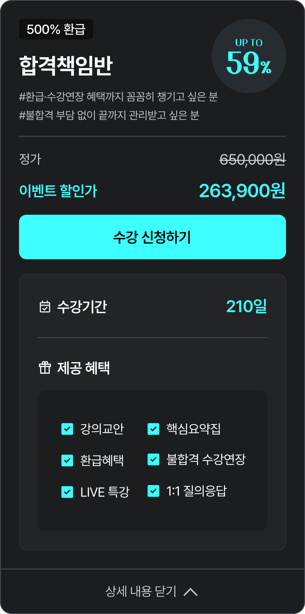Viewport: 305px width, 614px height.
Task: Toggle the 강의교안 checkbox
Action: tap(67, 429)
